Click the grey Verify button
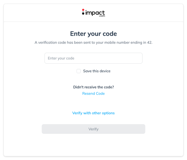This screenshot has width=187, height=160. tap(93, 129)
